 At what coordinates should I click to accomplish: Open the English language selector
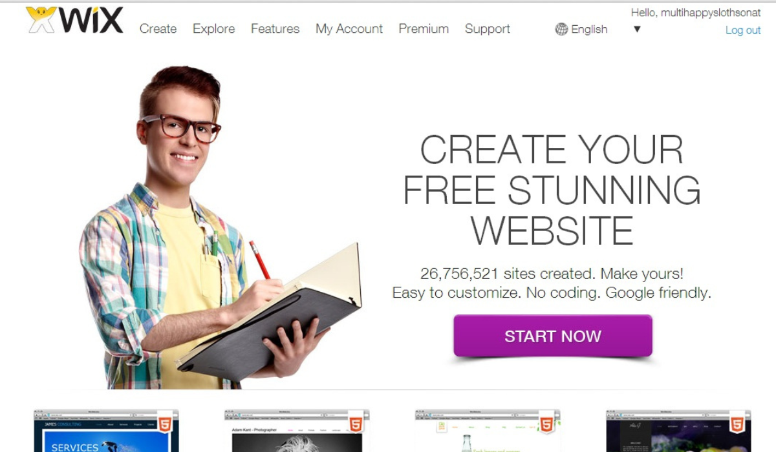(589, 29)
